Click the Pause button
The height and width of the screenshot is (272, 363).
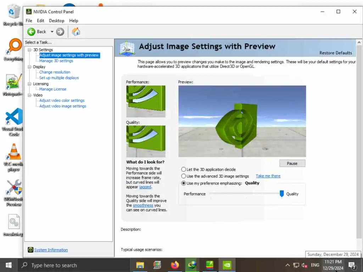(292, 163)
